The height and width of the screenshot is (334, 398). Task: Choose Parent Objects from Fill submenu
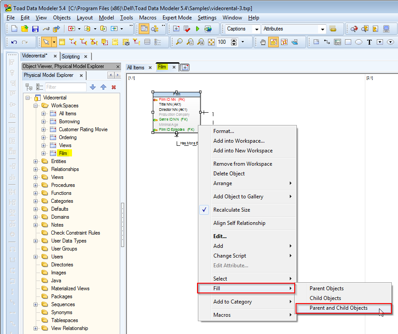click(343, 288)
